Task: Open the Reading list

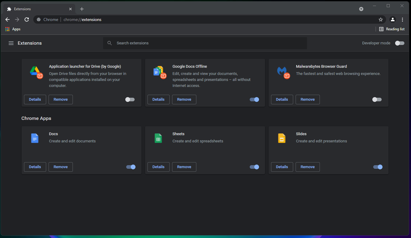Action: click(x=392, y=29)
